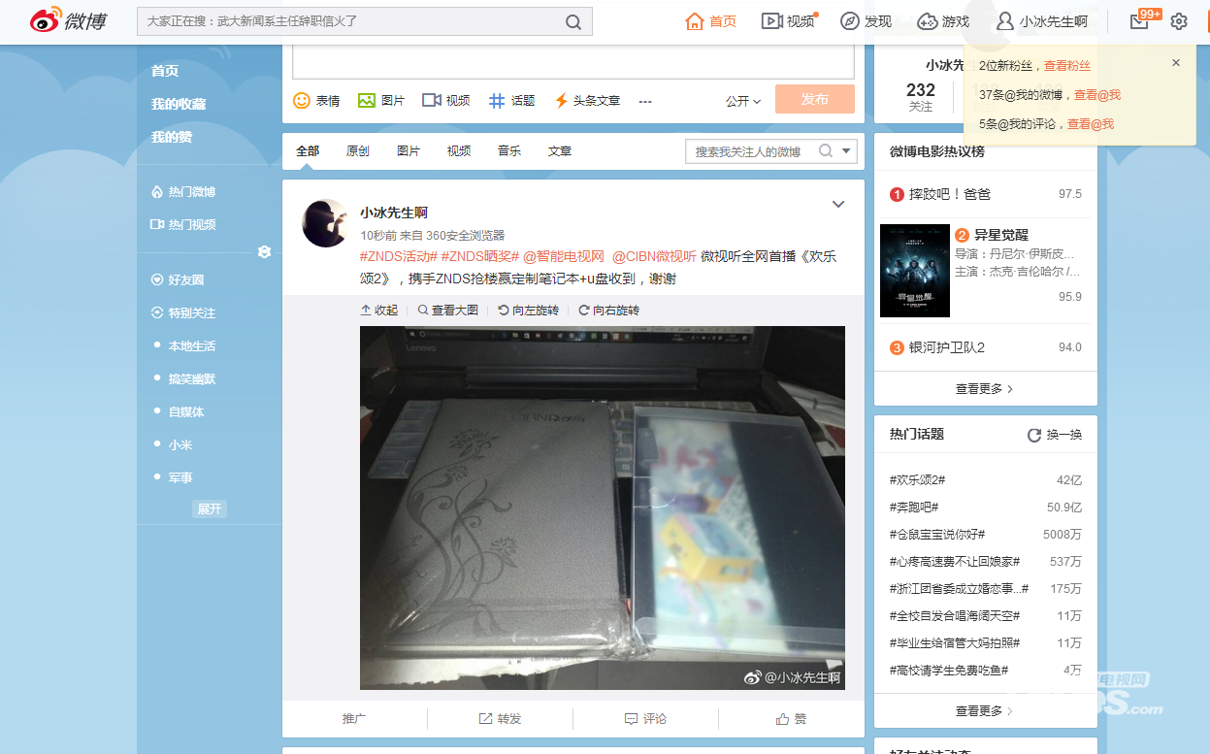Open the feed search dropdown arrow
Viewport: 1210px width, 754px height.
pyautogui.click(x=847, y=151)
